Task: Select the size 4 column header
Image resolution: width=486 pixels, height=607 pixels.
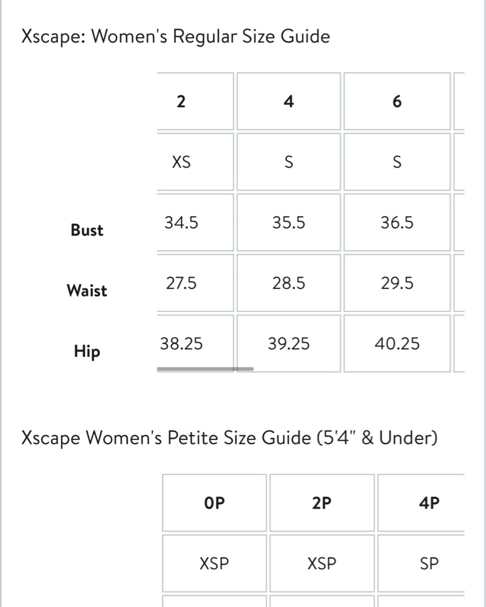Action: [289, 101]
